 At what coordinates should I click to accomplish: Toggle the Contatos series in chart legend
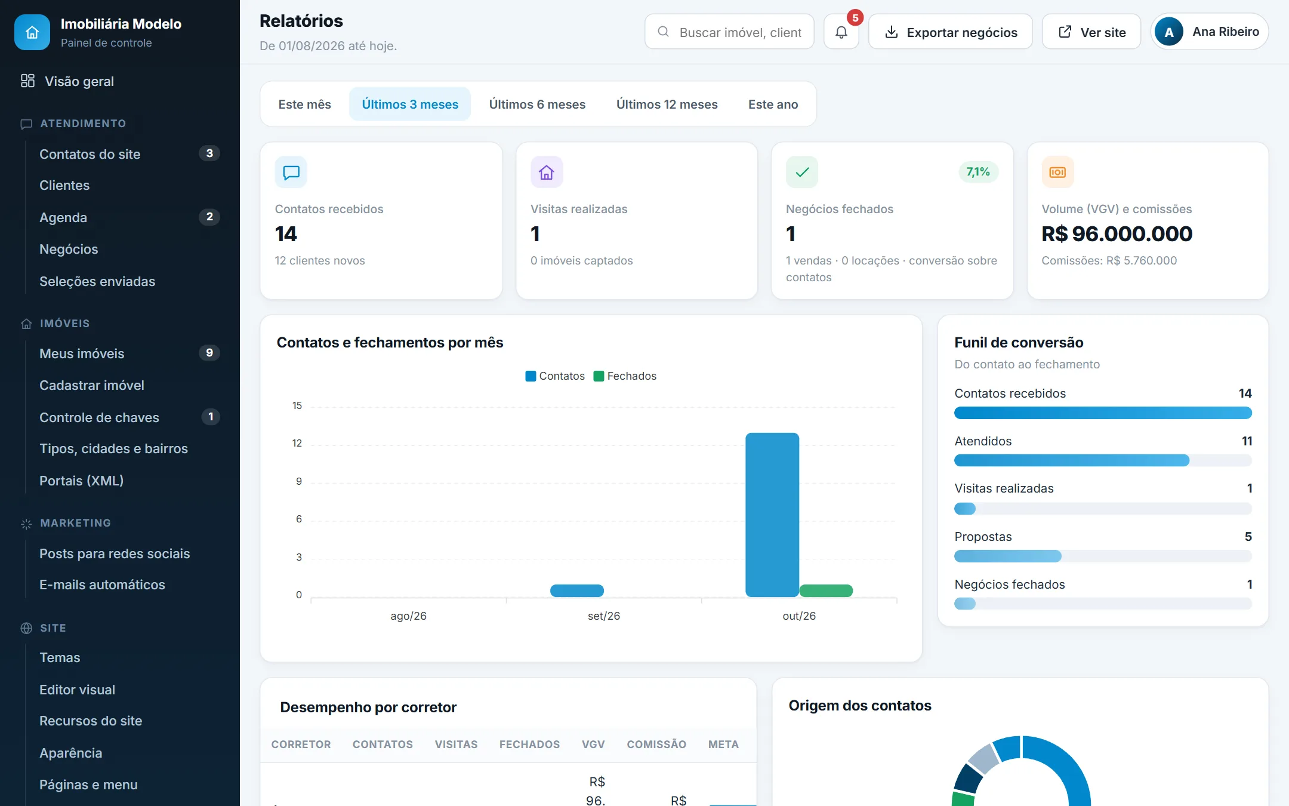pos(555,376)
